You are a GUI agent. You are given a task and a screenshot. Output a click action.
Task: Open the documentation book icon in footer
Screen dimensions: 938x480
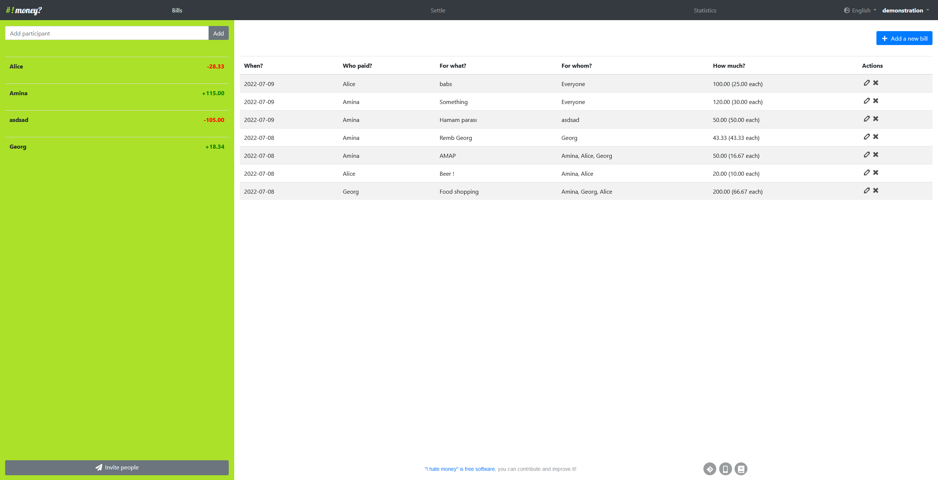coord(741,469)
